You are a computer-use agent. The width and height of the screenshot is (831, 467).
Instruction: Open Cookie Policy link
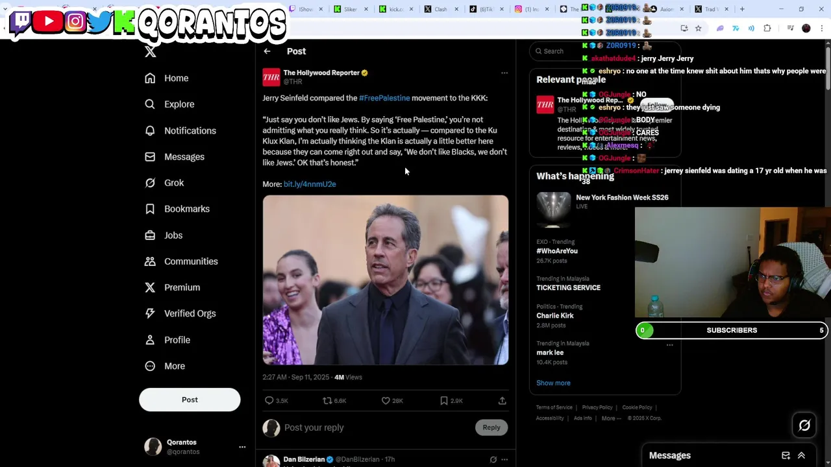(637, 407)
